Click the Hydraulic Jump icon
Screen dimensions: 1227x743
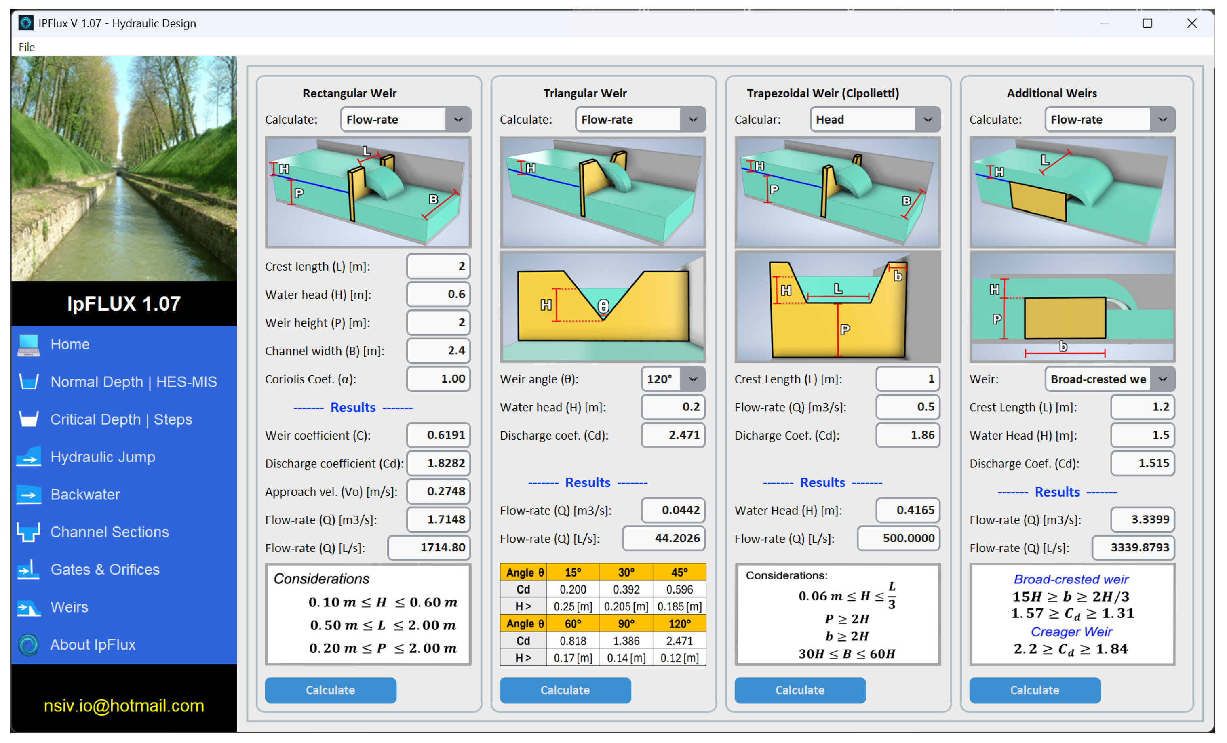click(x=28, y=457)
